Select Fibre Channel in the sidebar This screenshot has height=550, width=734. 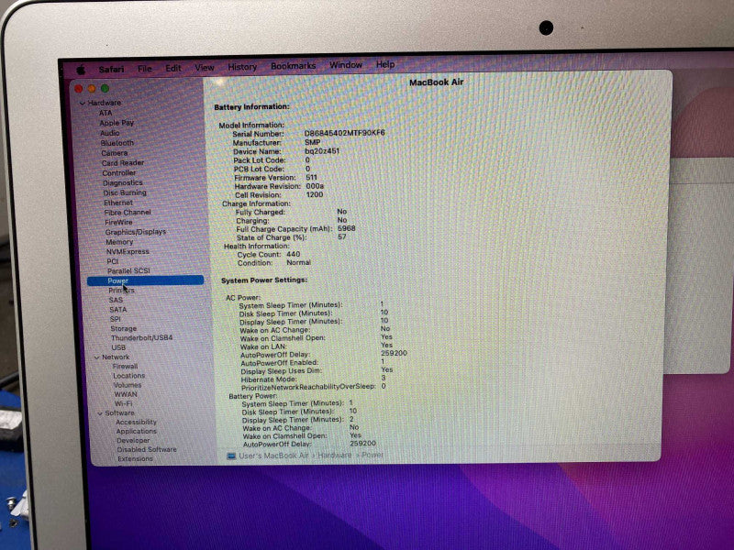[x=128, y=213]
